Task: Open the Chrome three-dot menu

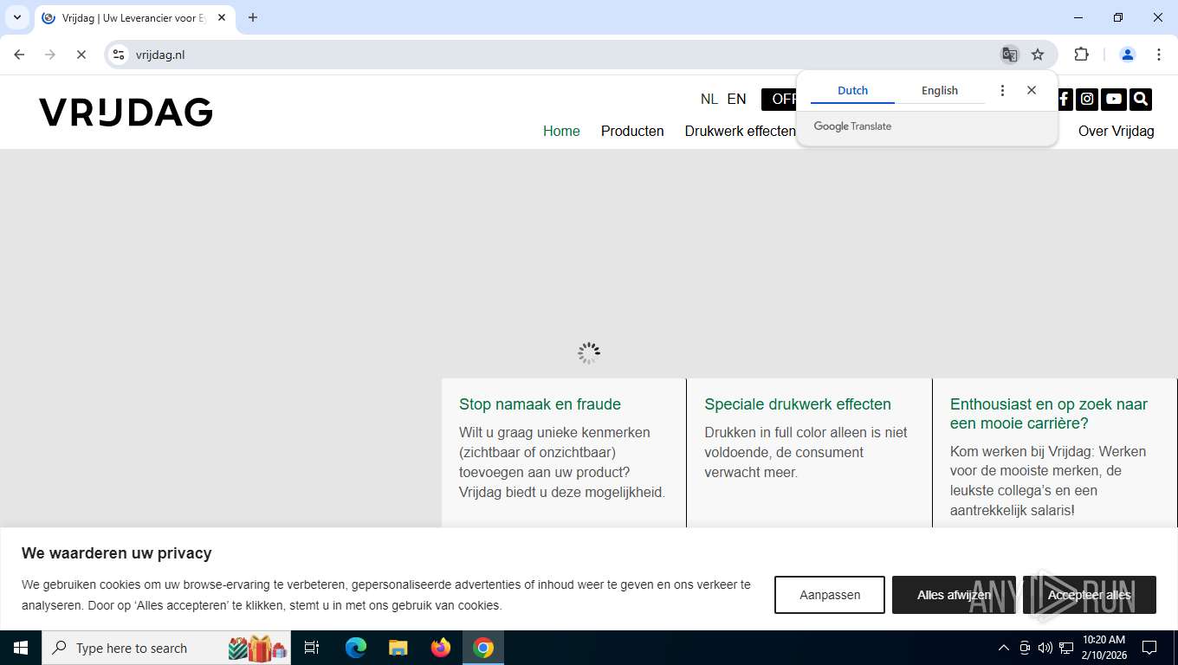Action: [x=1158, y=55]
